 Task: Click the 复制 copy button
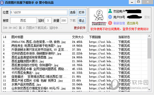tap(147, 17)
